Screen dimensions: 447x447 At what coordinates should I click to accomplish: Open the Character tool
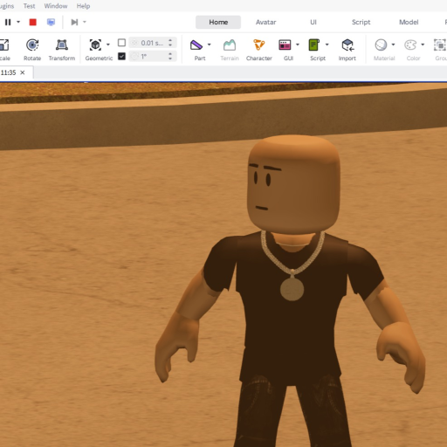pos(259,50)
